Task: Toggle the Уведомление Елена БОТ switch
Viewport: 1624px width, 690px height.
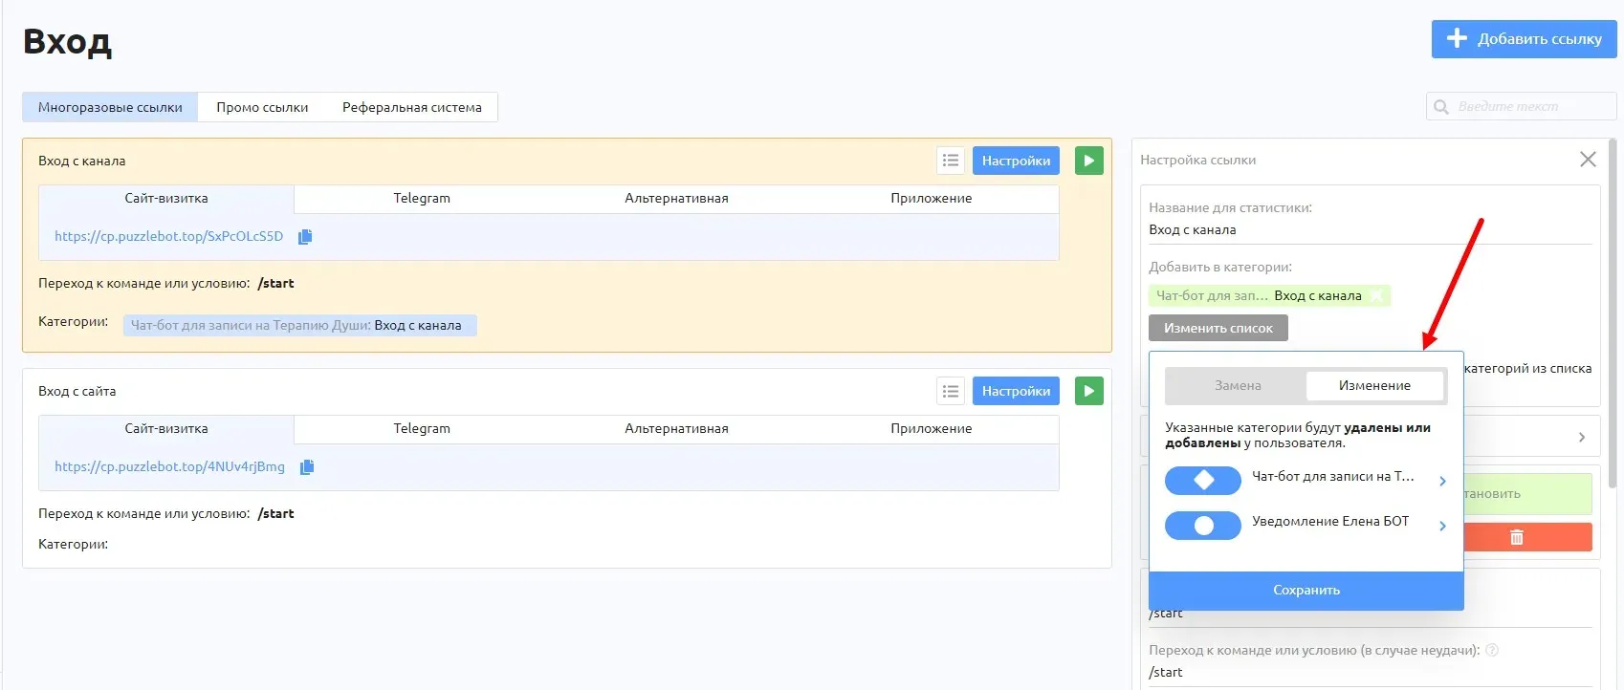Action: point(1203,525)
